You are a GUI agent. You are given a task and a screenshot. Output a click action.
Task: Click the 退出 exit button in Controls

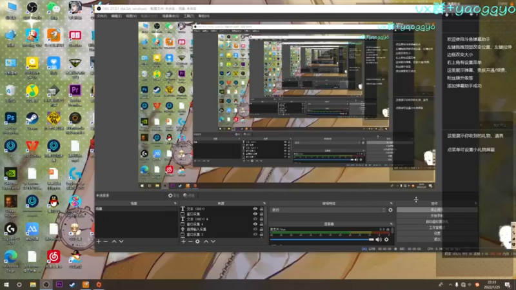pyautogui.click(x=437, y=239)
